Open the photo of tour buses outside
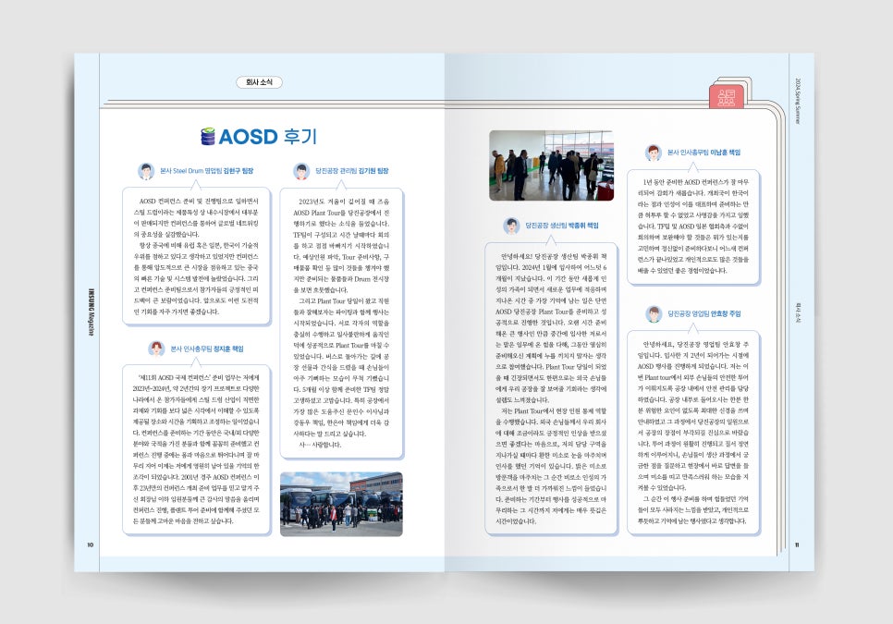This screenshot has height=624, width=893. point(341,504)
